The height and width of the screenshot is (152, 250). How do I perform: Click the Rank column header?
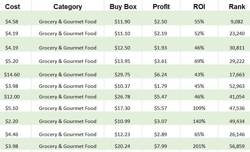(x=237, y=7)
